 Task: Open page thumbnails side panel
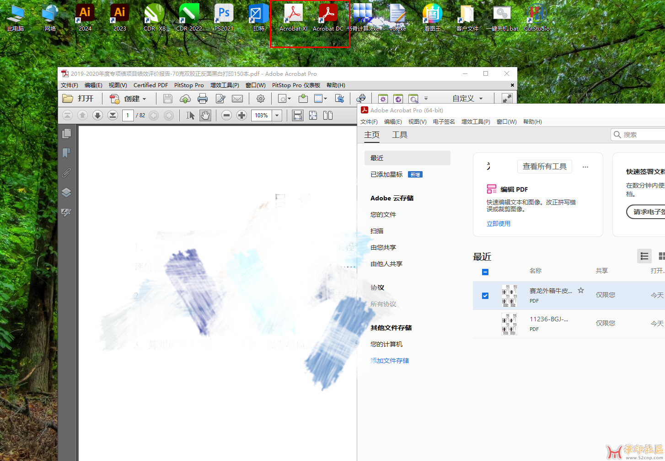click(x=66, y=133)
